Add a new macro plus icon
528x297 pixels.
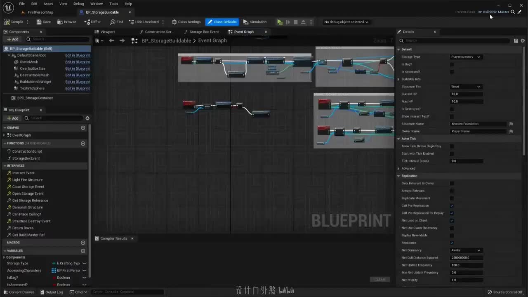[x=83, y=243]
